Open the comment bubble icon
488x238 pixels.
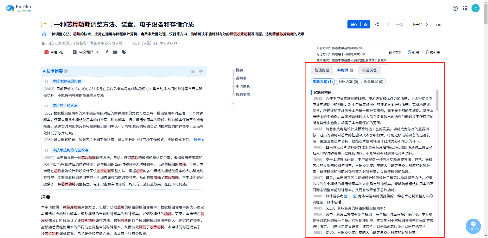click(x=115, y=52)
